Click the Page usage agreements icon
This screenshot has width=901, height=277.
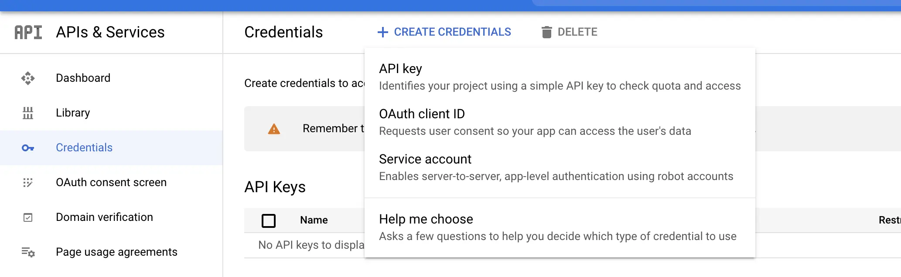[28, 252]
